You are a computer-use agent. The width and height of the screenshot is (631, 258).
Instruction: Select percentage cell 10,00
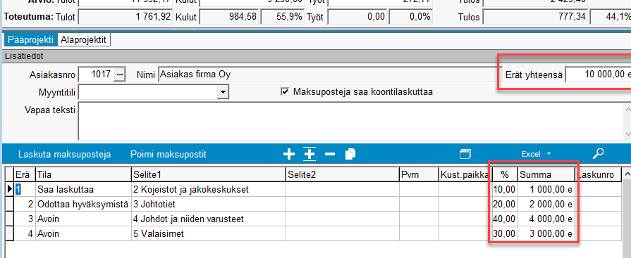tap(504, 189)
